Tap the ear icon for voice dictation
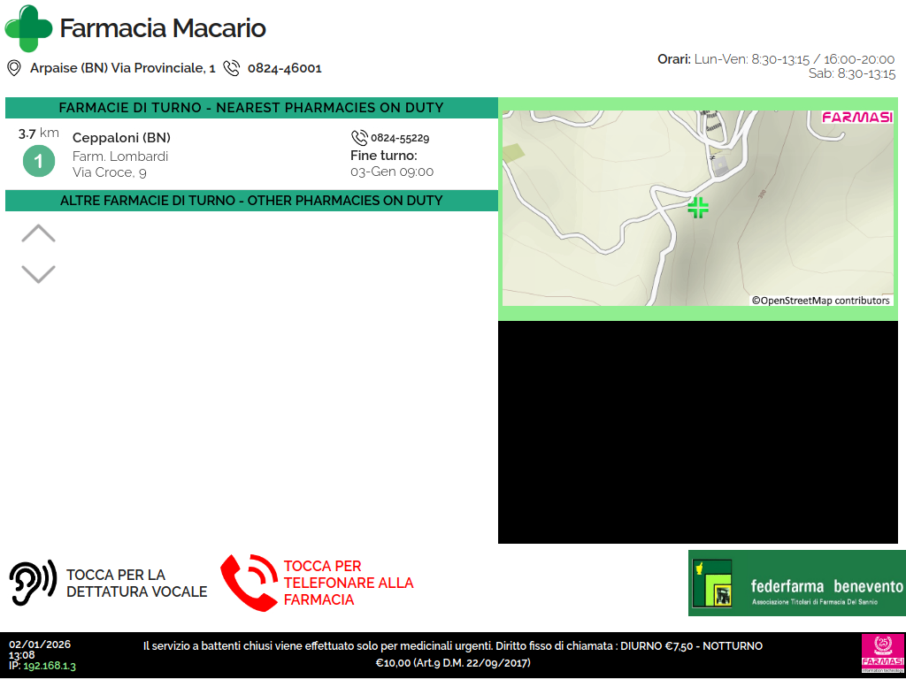 33,583
